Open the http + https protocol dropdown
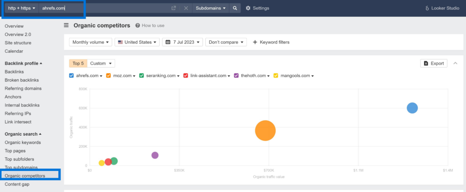Screen dimensions: 466x192 point(21,8)
